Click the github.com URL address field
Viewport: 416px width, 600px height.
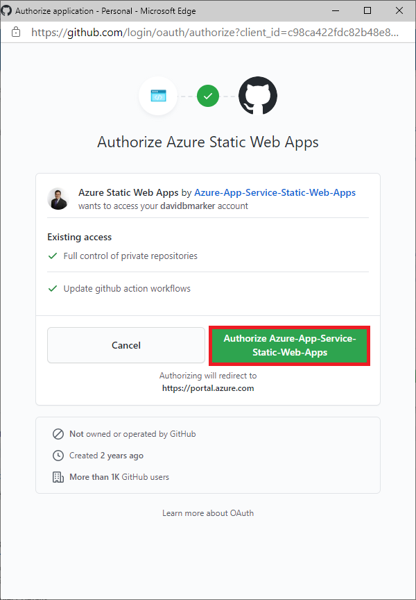coord(215,33)
